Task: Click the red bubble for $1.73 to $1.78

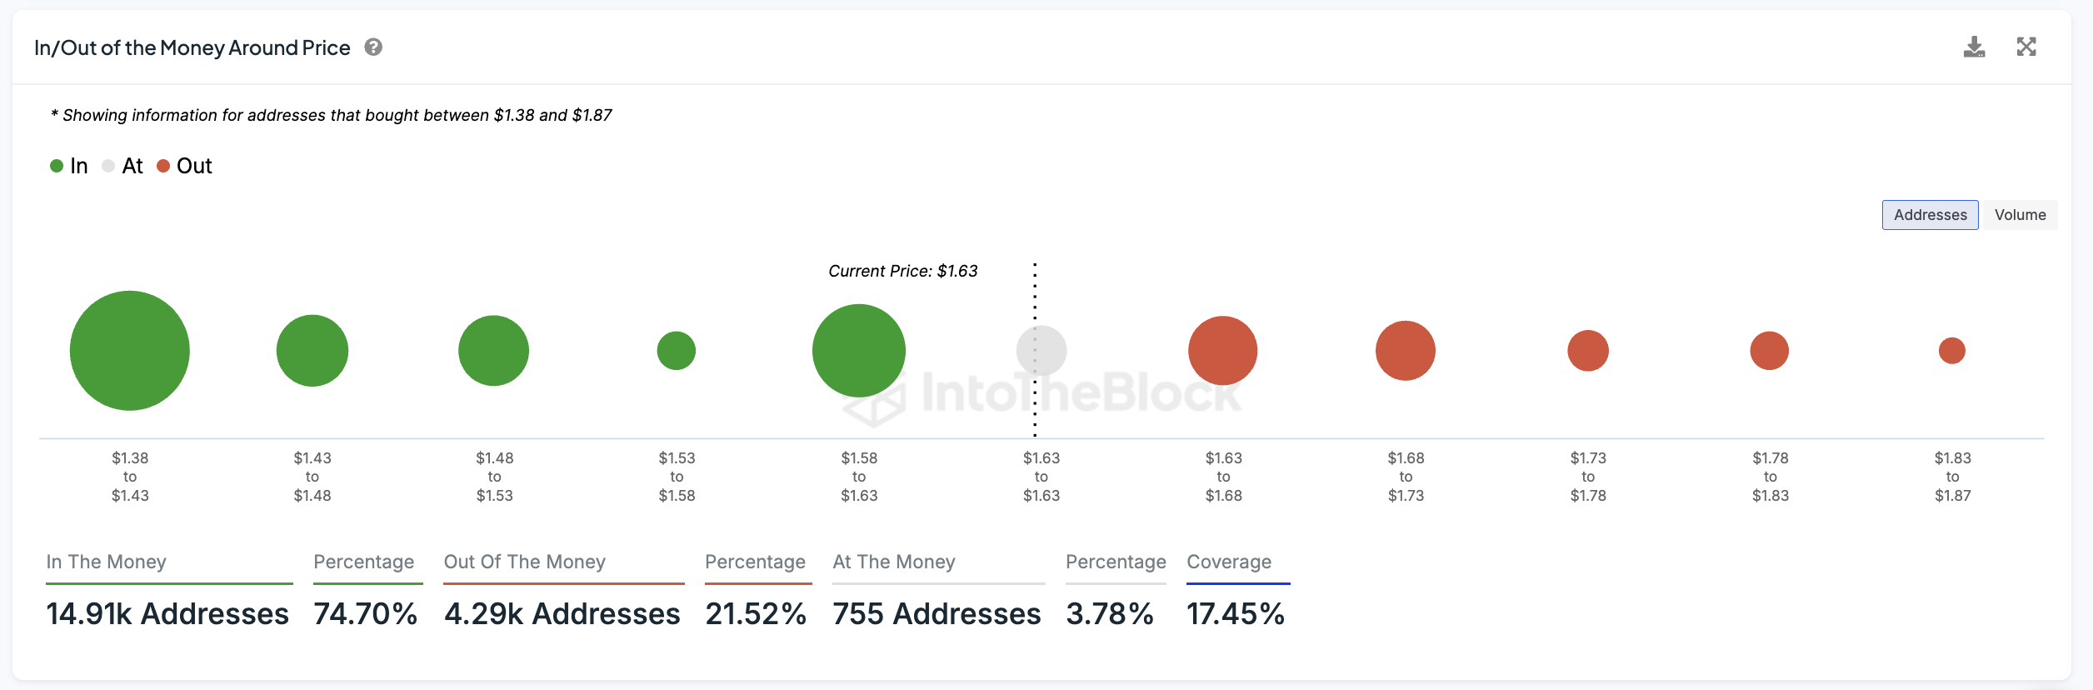Action: click(1588, 351)
